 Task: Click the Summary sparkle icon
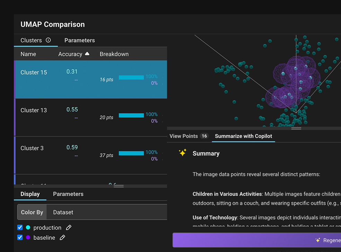coord(183,153)
